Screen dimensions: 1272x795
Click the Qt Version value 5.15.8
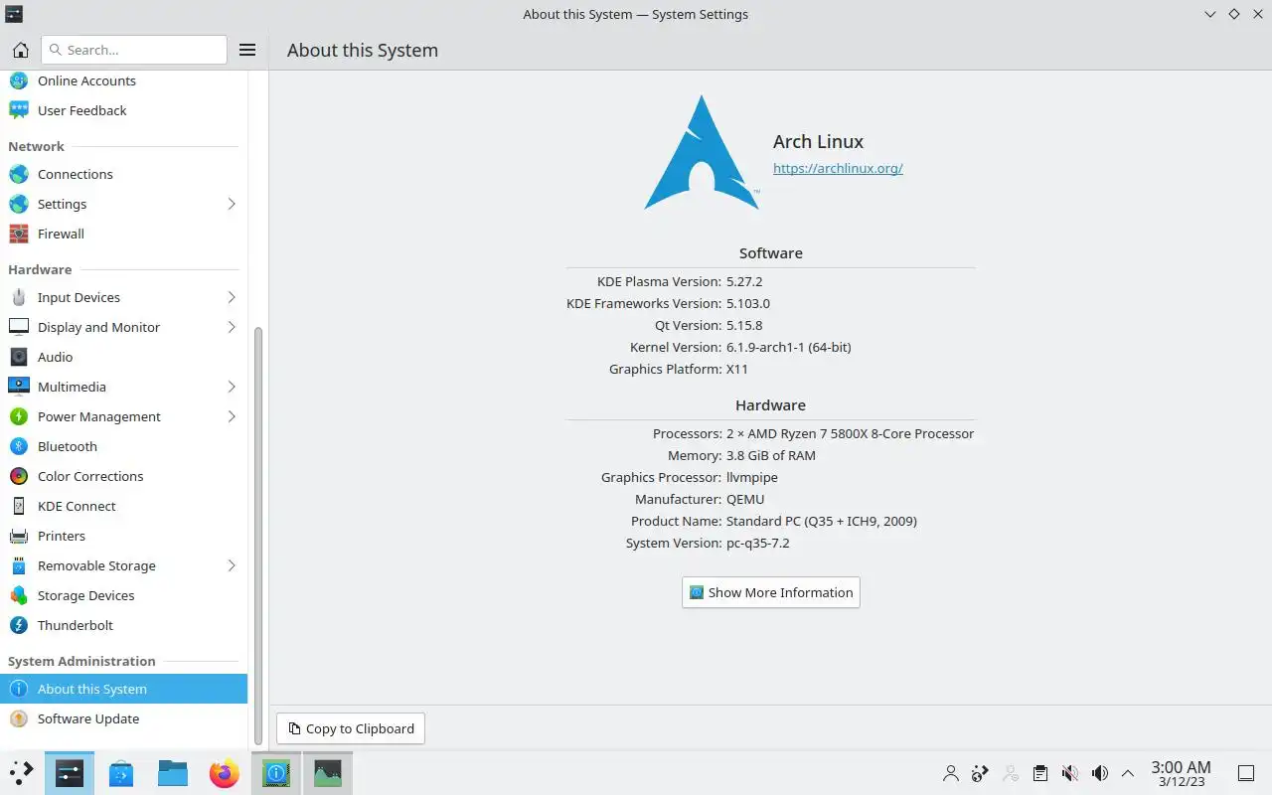point(744,325)
